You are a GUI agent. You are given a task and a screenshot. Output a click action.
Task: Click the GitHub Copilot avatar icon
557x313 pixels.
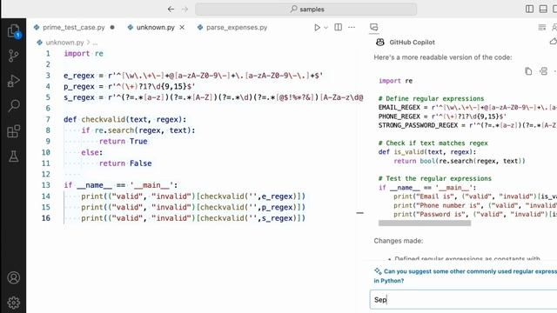coord(380,43)
